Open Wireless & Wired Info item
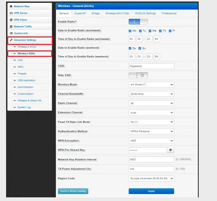Screen dimensions: 217x201 click(30, 101)
